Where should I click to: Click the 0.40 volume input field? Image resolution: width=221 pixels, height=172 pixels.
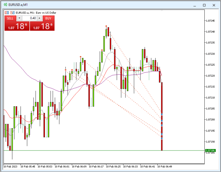point(29,18)
